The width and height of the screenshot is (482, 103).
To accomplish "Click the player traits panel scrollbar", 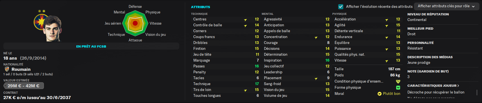I will tap(477, 92).
